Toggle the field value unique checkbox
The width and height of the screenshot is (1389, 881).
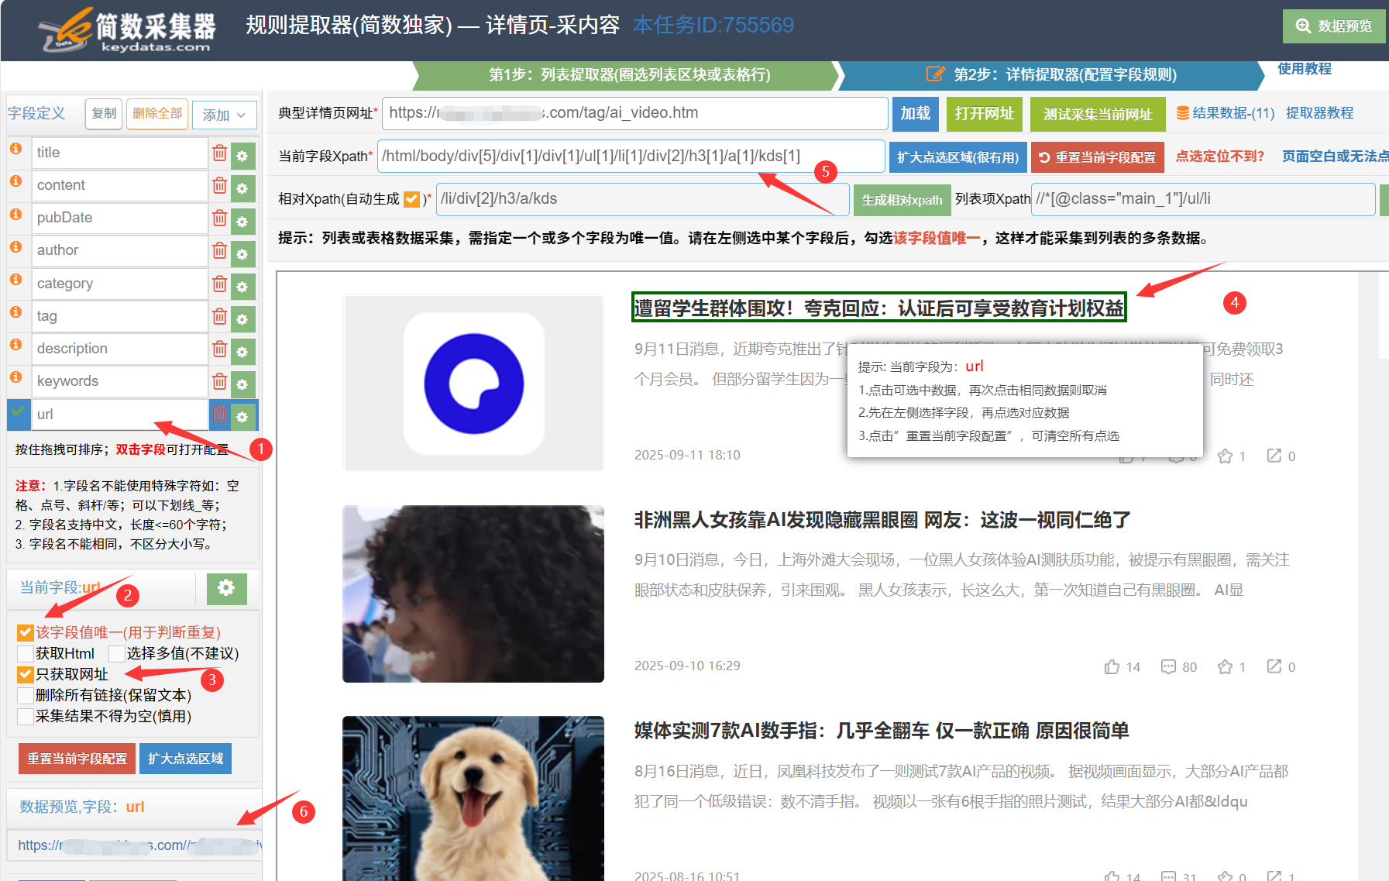point(26,632)
